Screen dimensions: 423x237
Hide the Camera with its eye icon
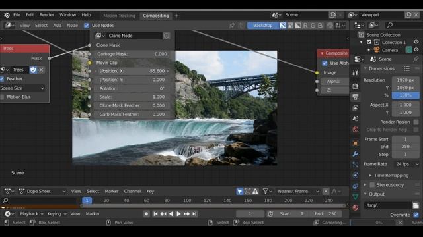[x=416, y=50]
